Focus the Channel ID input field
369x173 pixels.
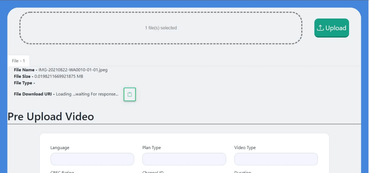pos(184,172)
